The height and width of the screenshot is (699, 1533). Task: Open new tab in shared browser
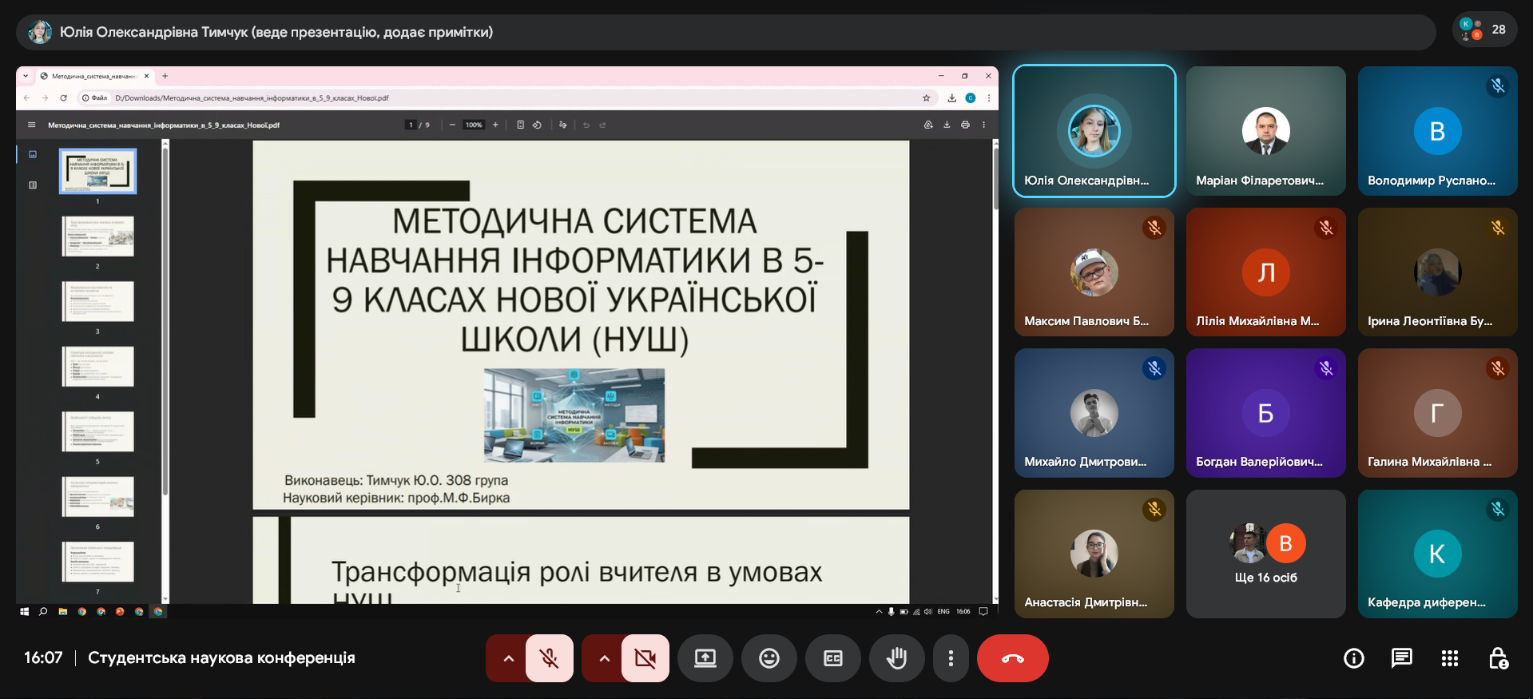click(165, 76)
